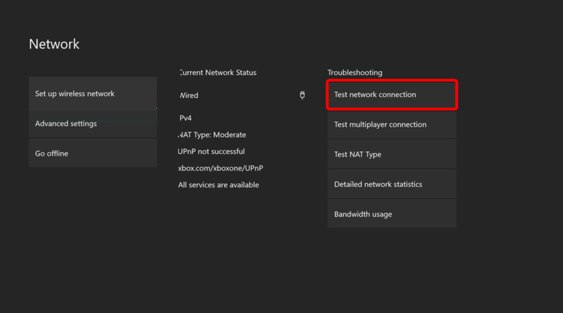Screen dimensions: 563x313
Task: Open Advanced settings
Action: [x=93, y=123]
